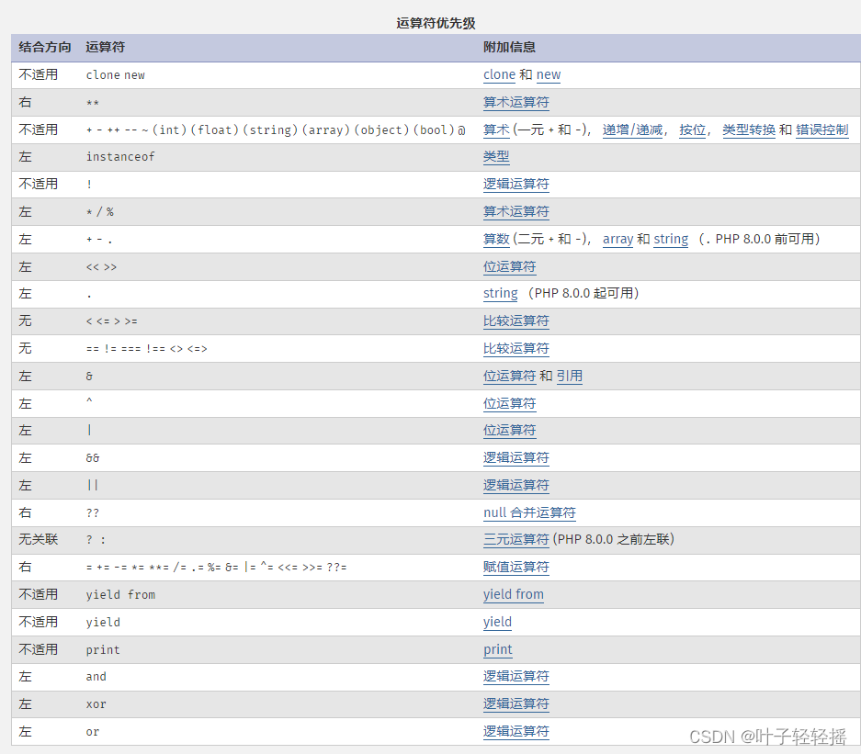The width and height of the screenshot is (861, 754).
Task: Click the 结合方向 column header
Action: [45, 47]
